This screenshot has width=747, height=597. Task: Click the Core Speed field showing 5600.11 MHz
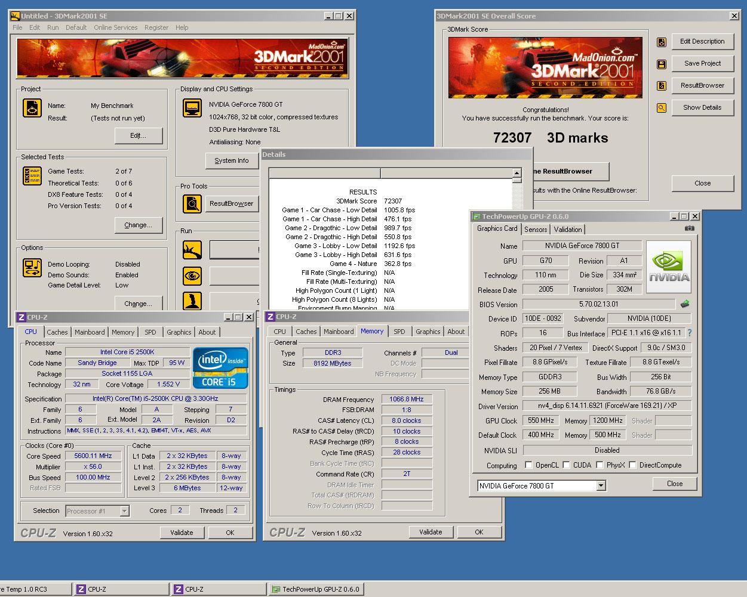click(93, 456)
